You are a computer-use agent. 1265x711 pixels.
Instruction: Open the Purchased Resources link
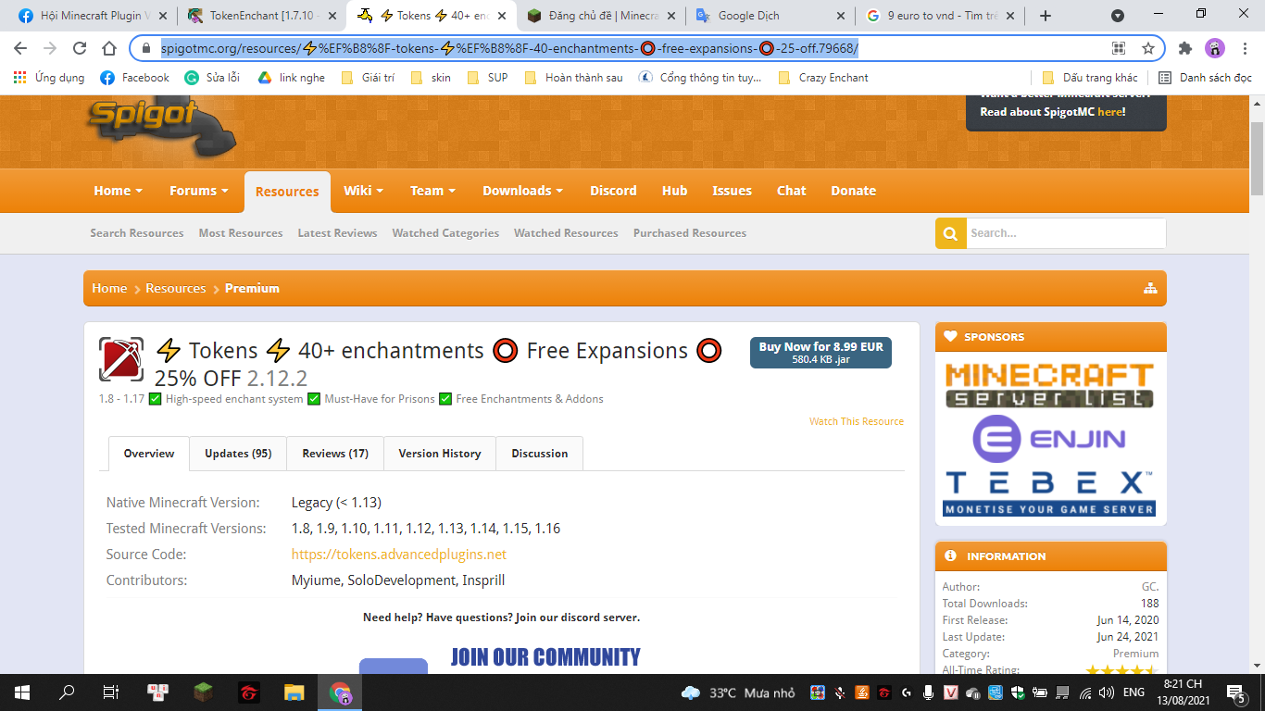tap(690, 233)
